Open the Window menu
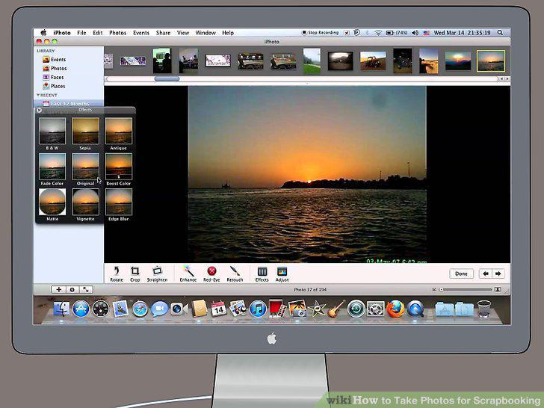The height and width of the screenshot is (408, 544). pos(205,33)
